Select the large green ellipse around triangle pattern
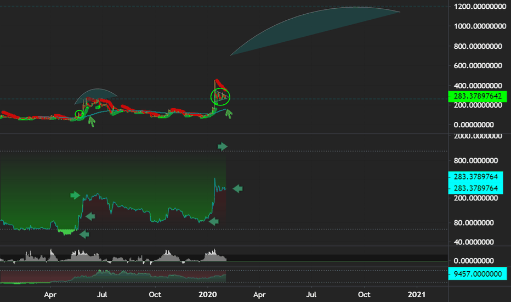Screen dimensions: 511x302 (220, 97)
